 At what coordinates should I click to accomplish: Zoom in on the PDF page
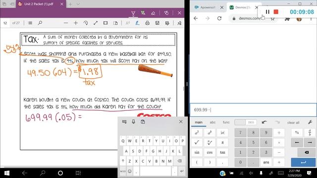click(x=76, y=23)
